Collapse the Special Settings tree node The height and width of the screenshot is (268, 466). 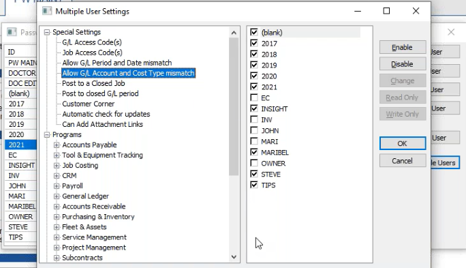click(46, 32)
